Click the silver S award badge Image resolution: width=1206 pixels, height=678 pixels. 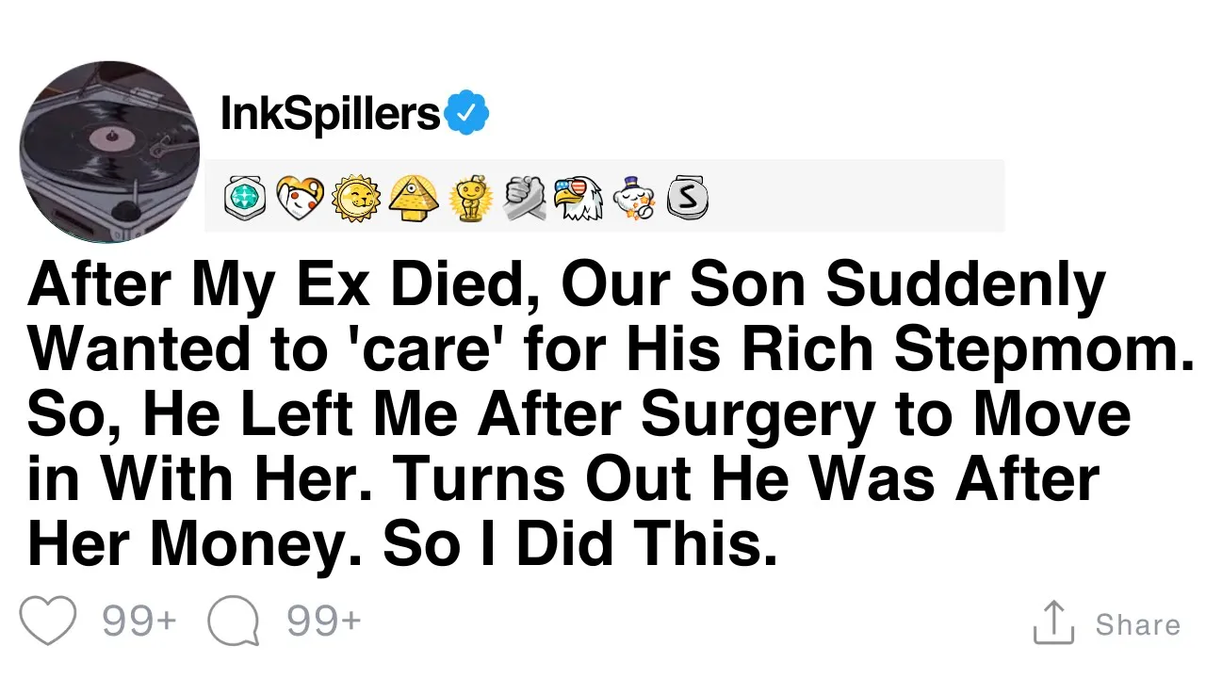(x=688, y=198)
